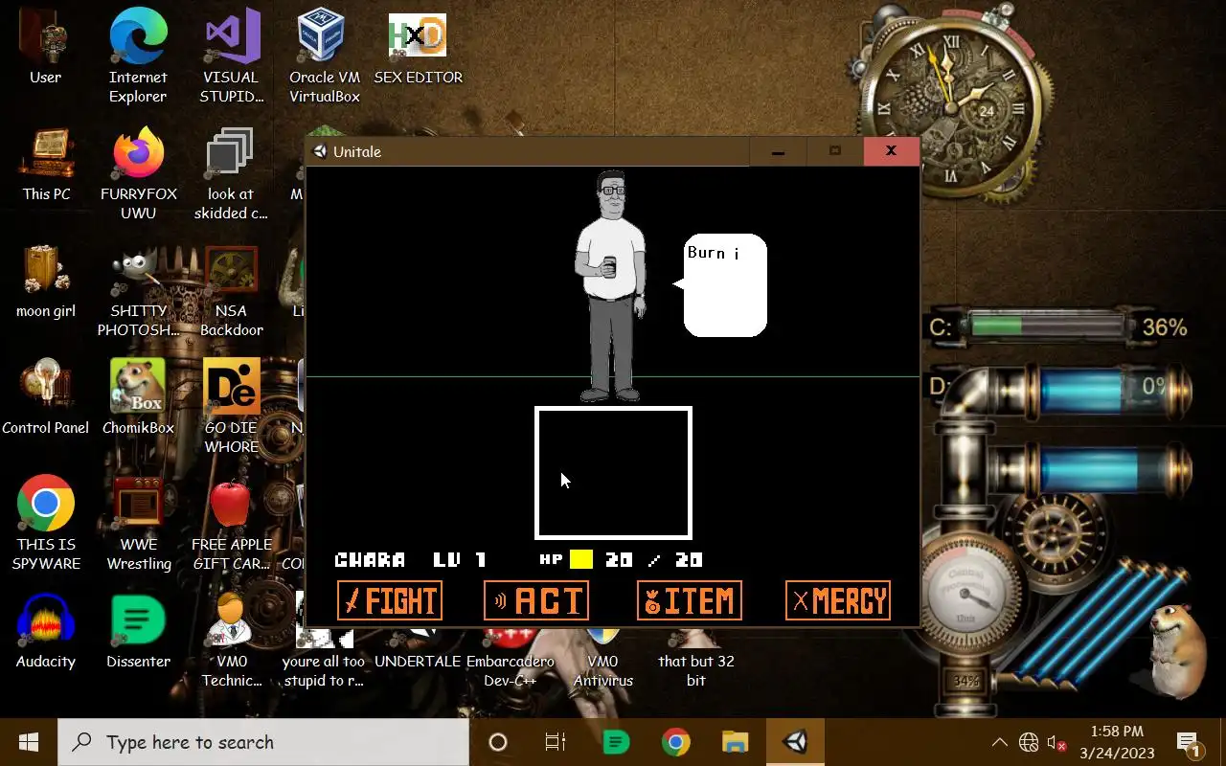Image resolution: width=1226 pixels, height=766 pixels.
Task: Click the "Burn i" speech bubble
Action: [725, 285]
